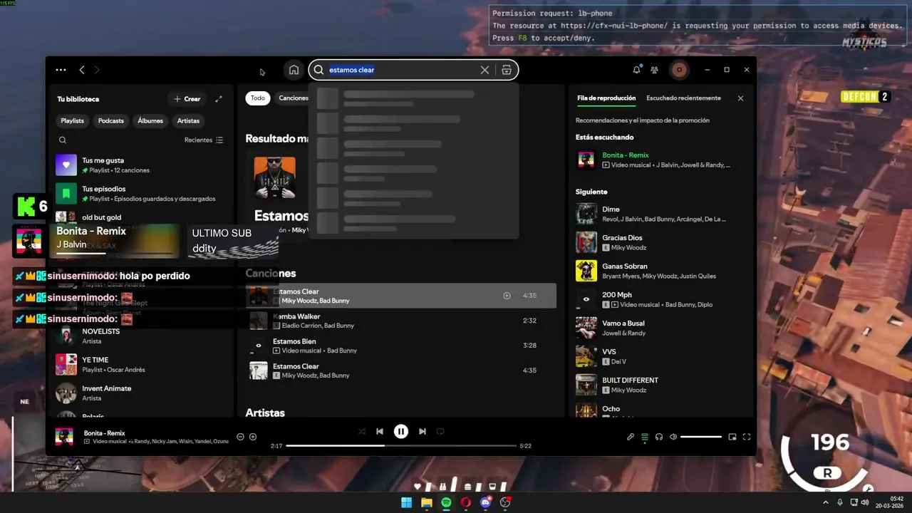Open the NOVELISTS artist entry
This screenshot has width=912, height=513.
pyautogui.click(x=140, y=336)
